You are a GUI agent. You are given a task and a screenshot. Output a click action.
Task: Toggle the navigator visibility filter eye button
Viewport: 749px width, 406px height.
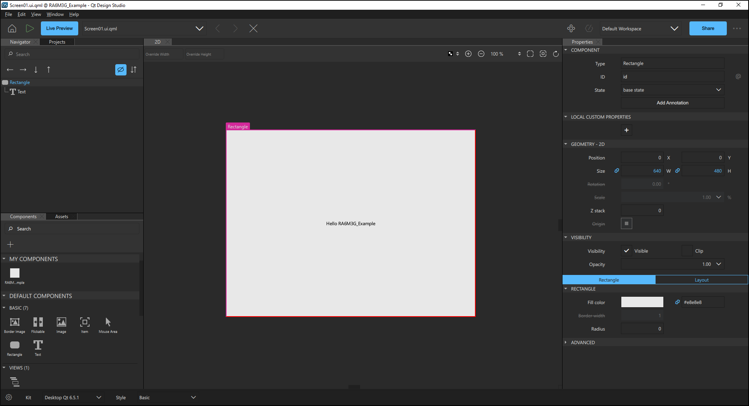(x=121, y=70)
